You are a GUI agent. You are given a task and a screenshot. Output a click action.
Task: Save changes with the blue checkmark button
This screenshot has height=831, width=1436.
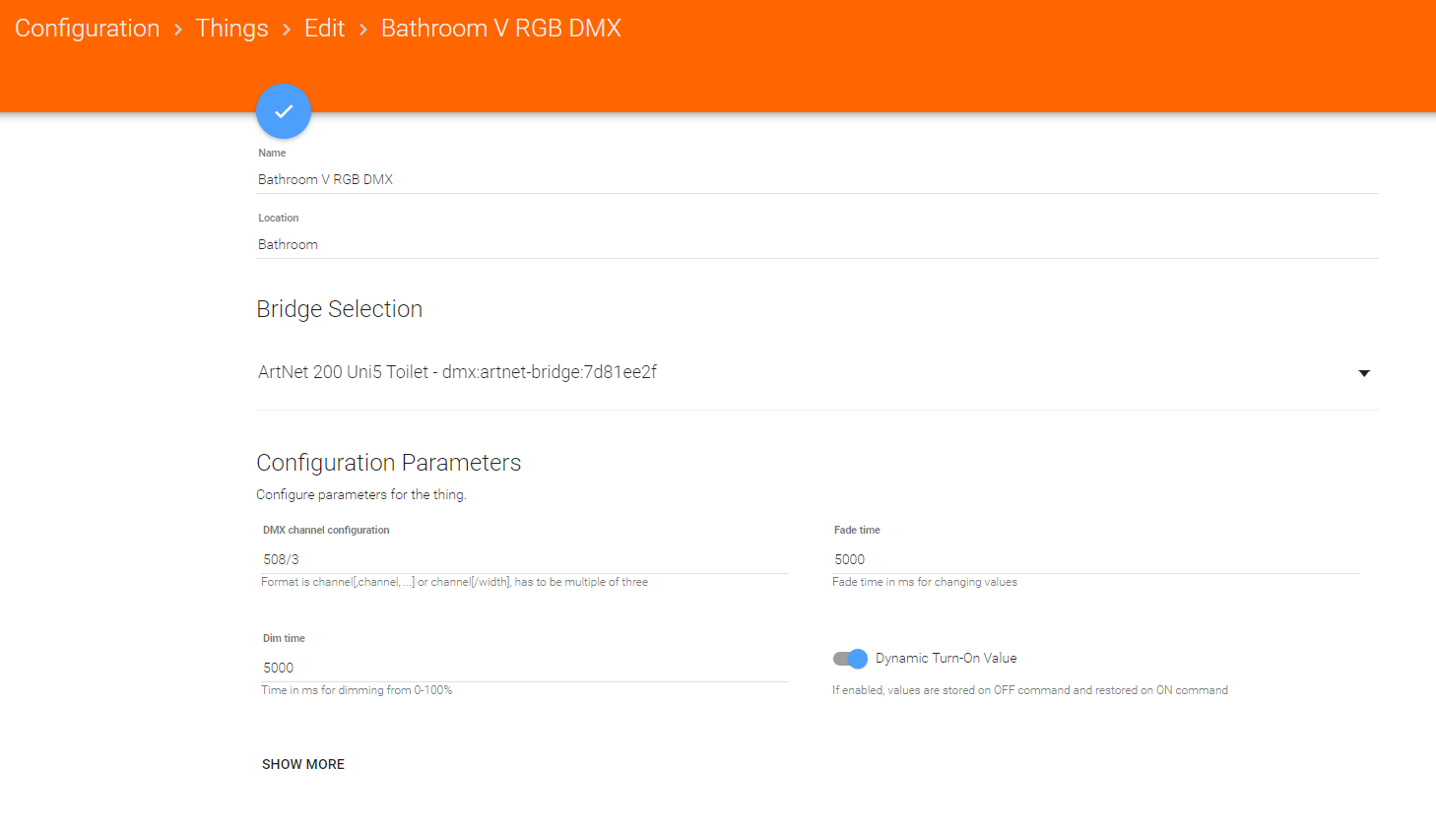coord(284,111)
